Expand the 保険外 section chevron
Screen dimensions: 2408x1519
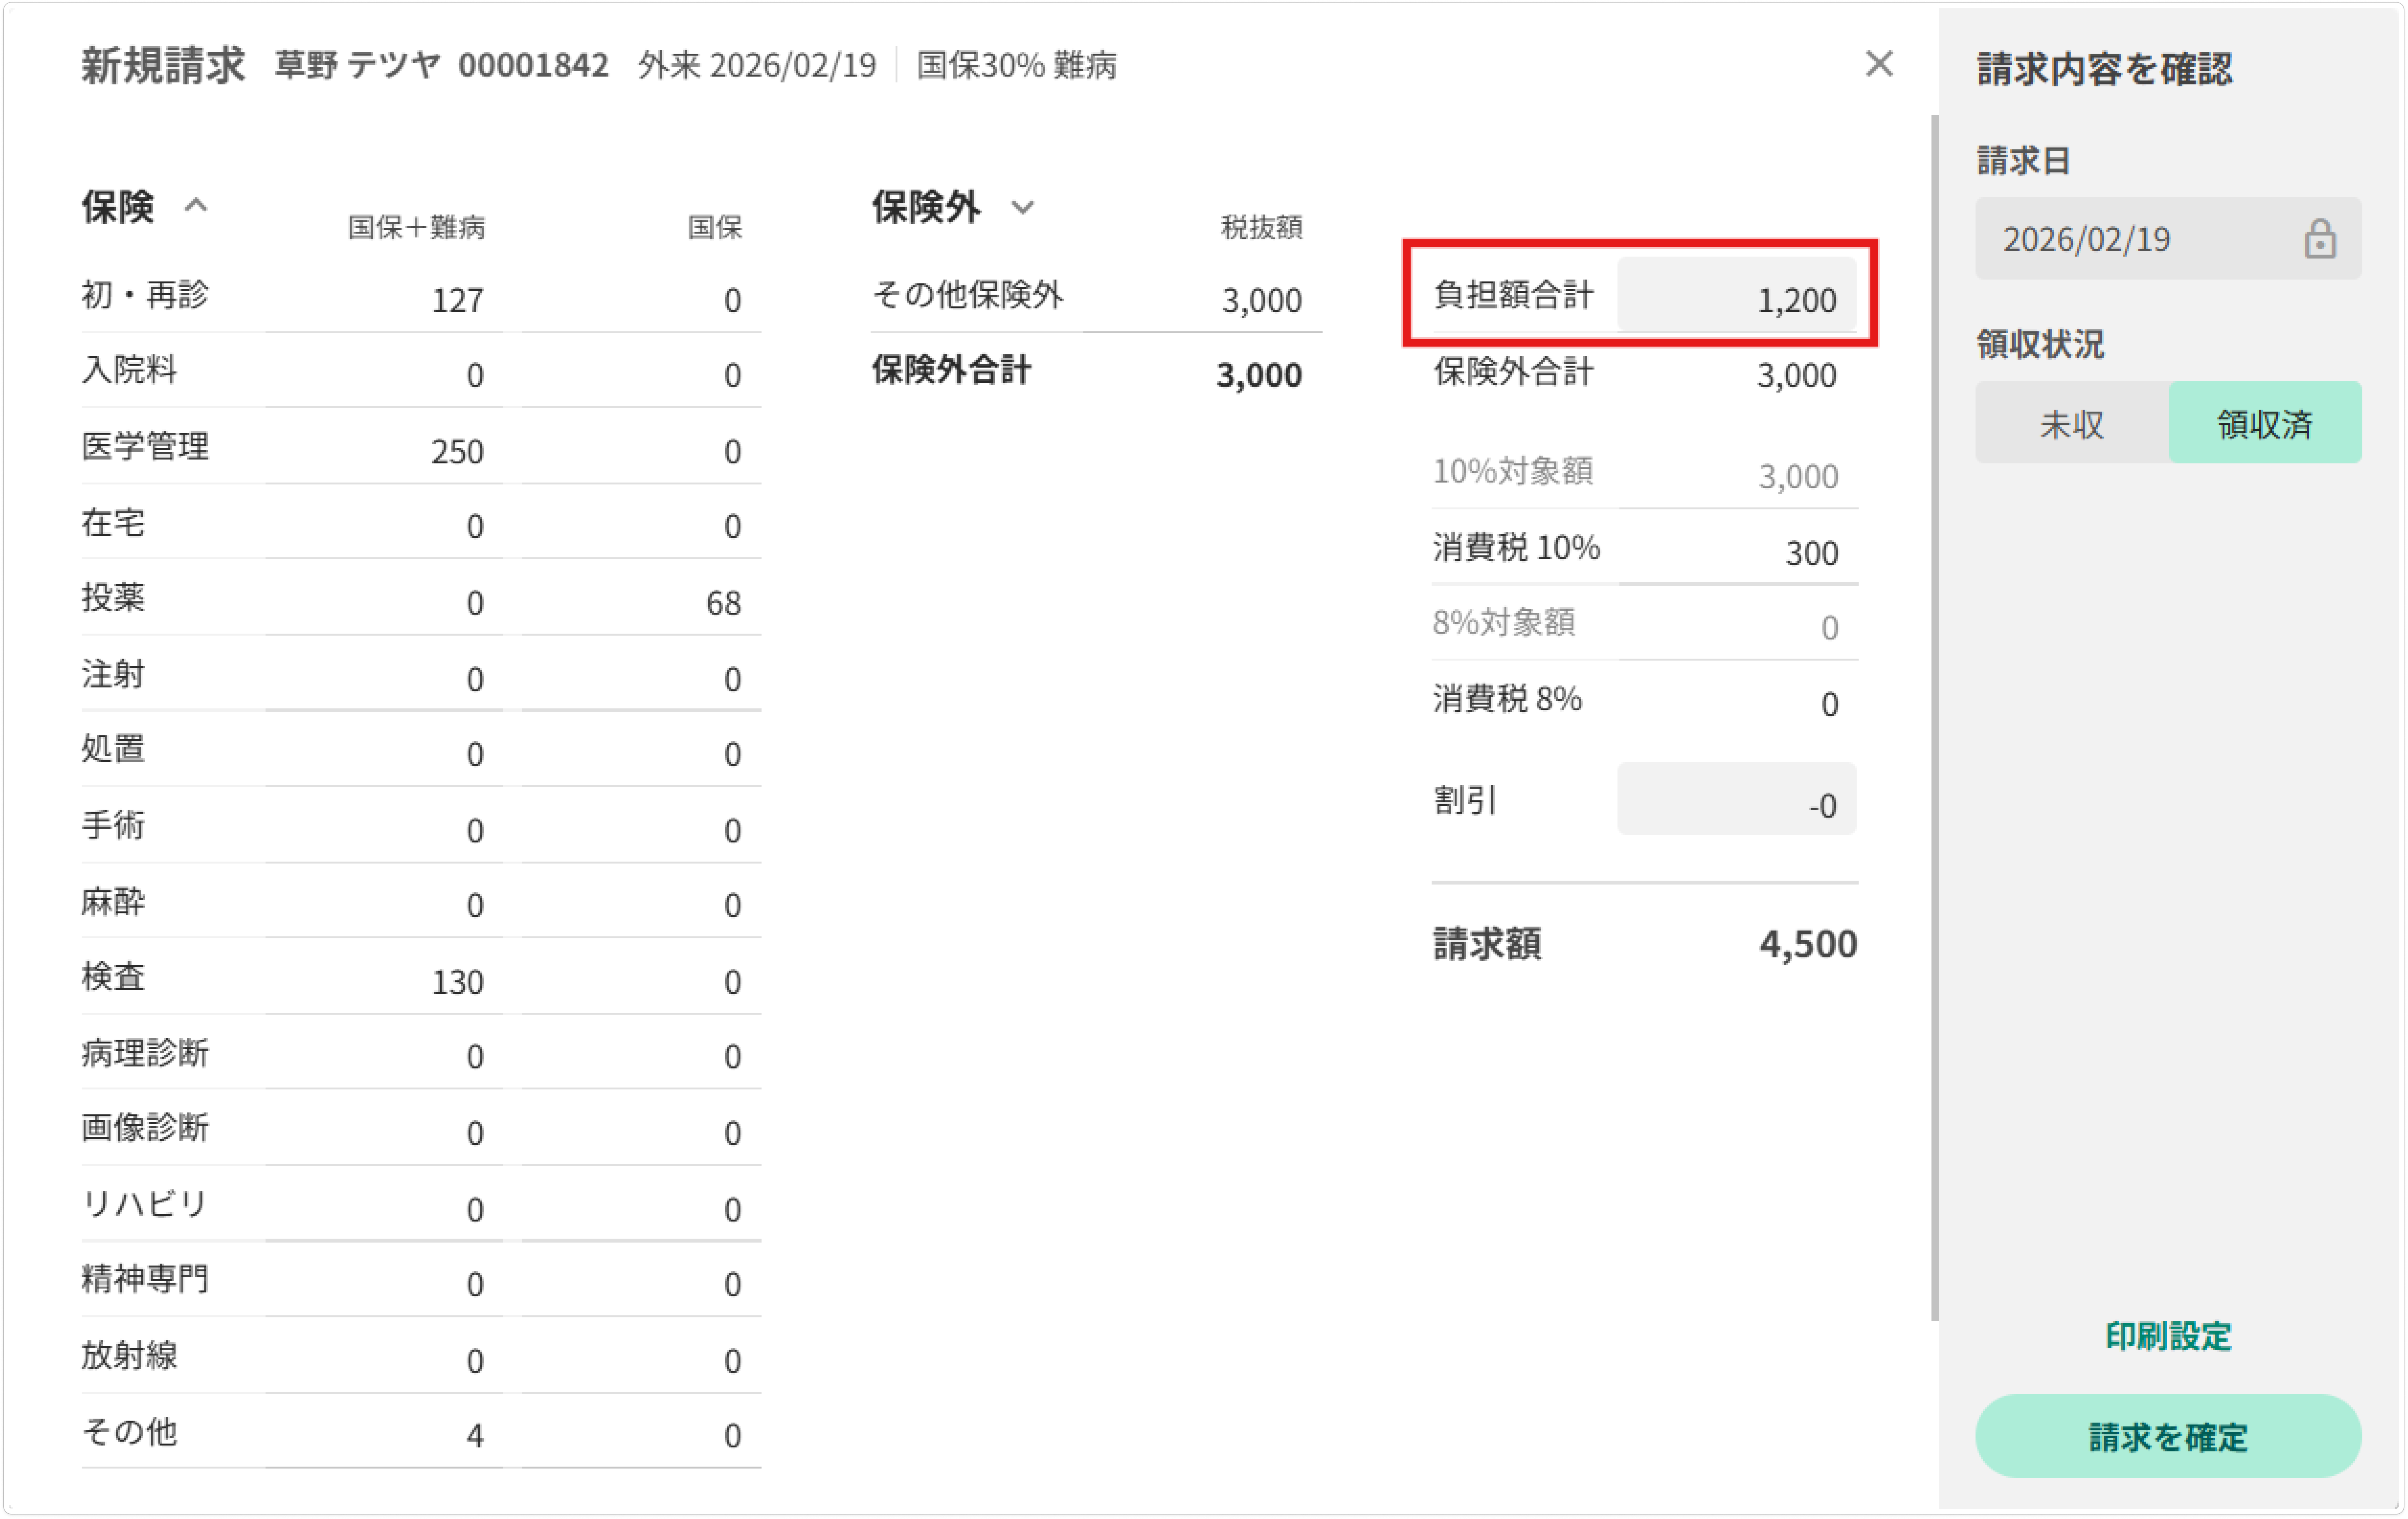(1022, 207)
